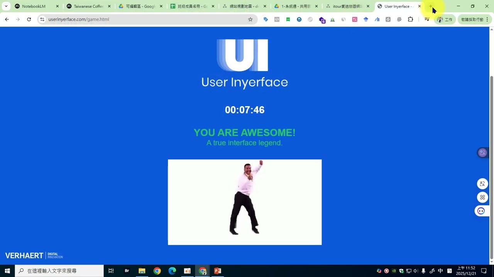The height and width of the screenshot is (277, 494).
Task: Click the VERHAERT Digital Innovation logo link
Action: pyautogui.click(x=34, y=255)
